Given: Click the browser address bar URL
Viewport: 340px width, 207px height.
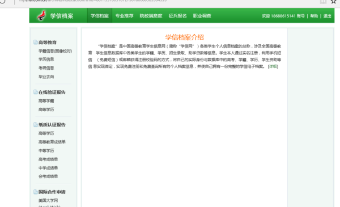Looking at the screenshot, I should point(93,1).
